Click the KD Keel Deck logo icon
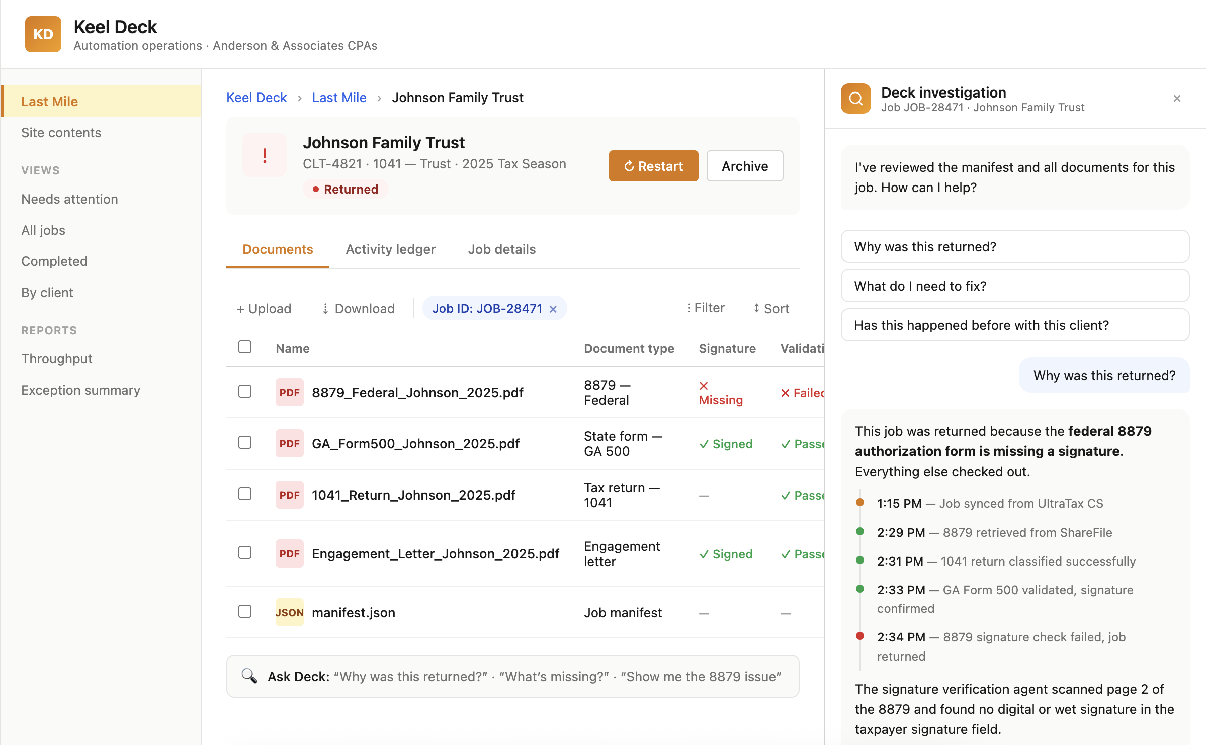 click(43, 34)
